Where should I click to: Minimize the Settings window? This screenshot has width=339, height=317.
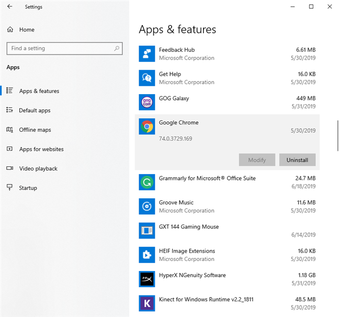(292, 7)
